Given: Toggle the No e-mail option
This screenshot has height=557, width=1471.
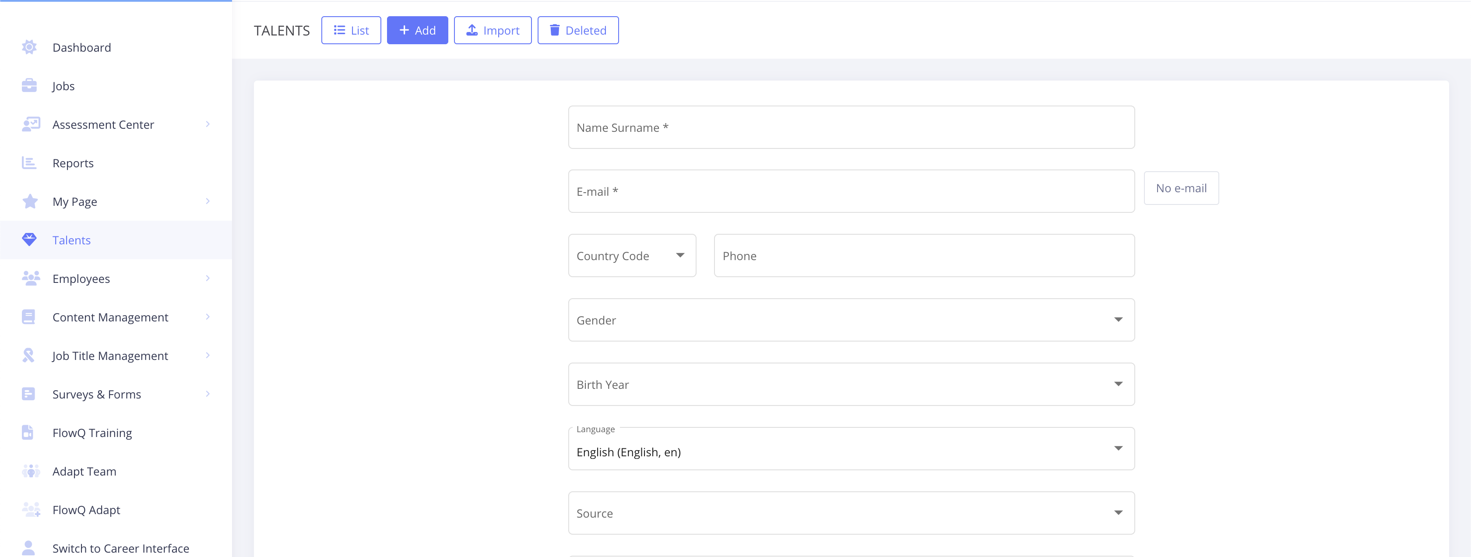Looking at the screenshot, I should point(1181,188).
